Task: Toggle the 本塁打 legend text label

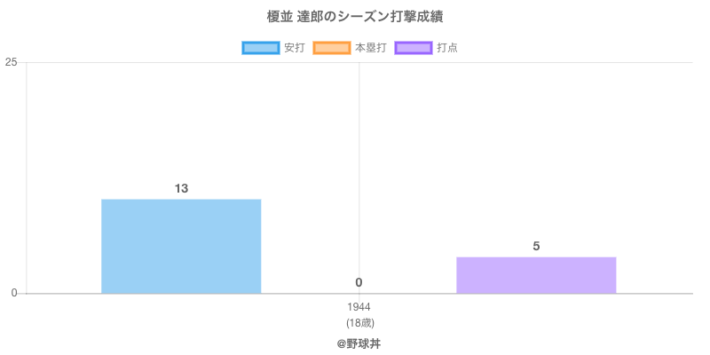Action: (370, 48)
